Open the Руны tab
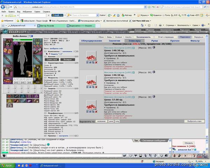Viewport: 210px width, 168px height. [155, 41]
